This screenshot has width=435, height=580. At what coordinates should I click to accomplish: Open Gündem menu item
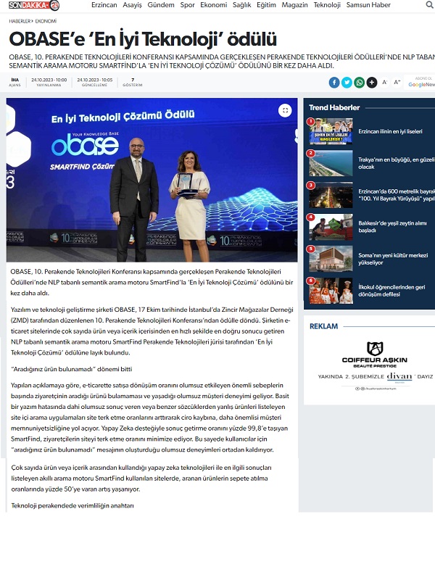click(x=161, y=5)
